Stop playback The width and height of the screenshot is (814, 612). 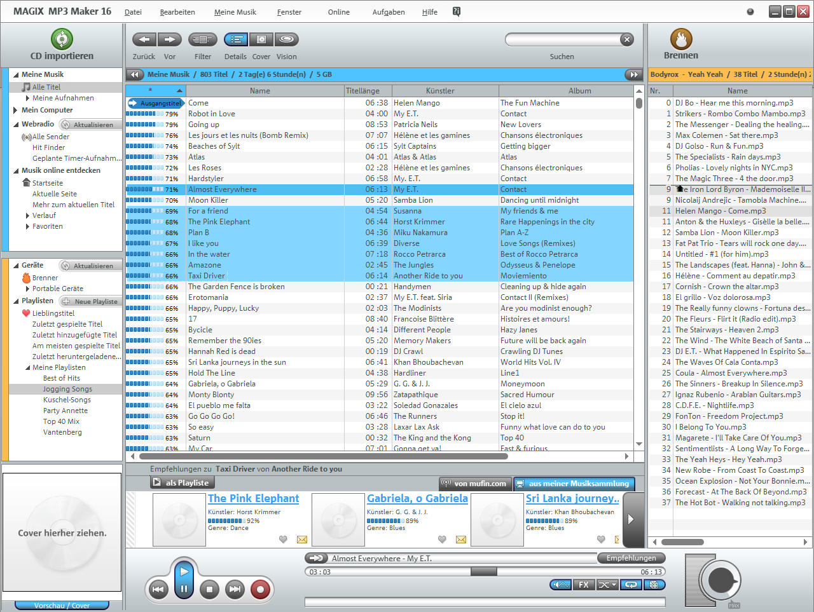click(x=209, y=589)
